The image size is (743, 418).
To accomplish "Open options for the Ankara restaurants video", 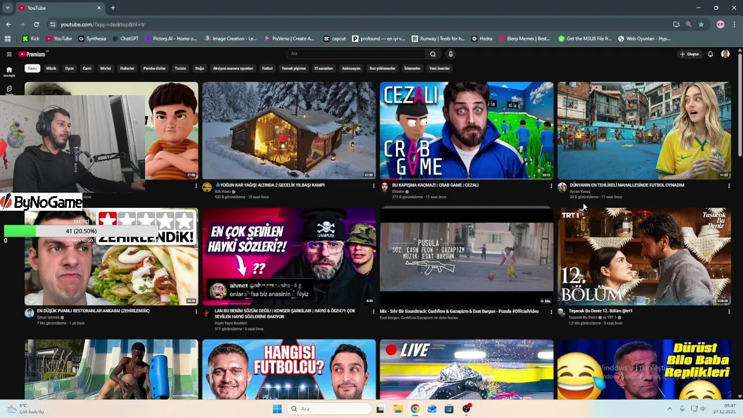I will 196,312.
